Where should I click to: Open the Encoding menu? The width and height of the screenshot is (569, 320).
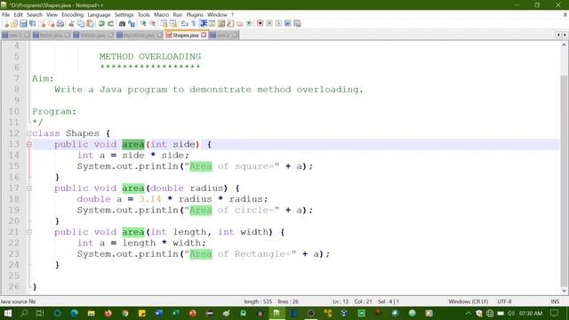(72, 15)
